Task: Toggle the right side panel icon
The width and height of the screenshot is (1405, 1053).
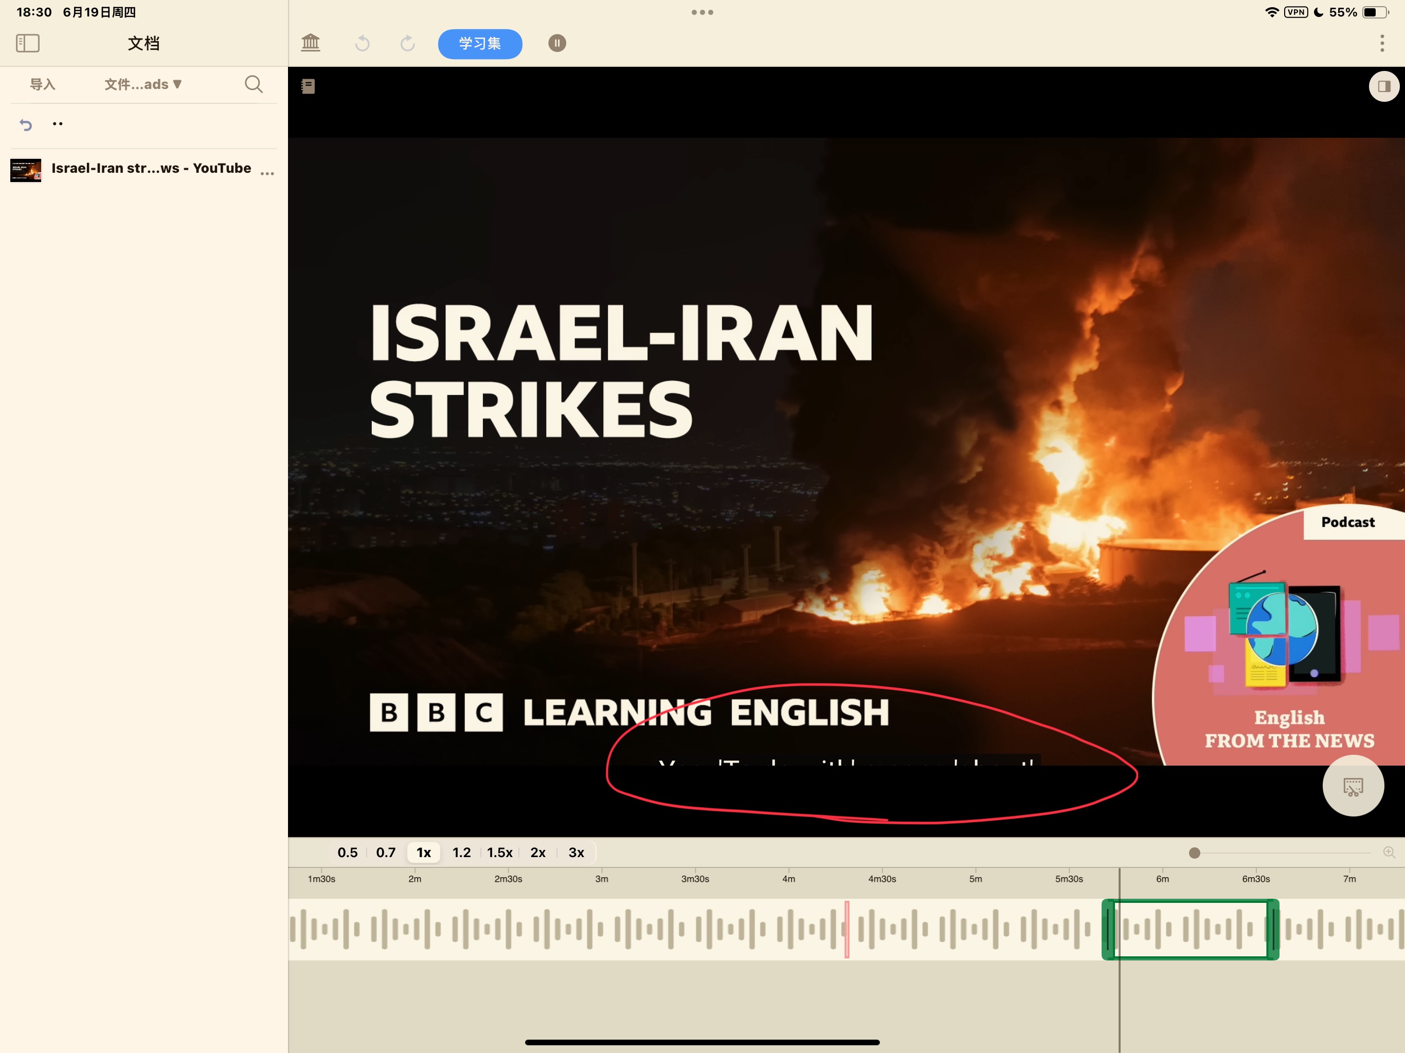Action: tap(1384, 86)
